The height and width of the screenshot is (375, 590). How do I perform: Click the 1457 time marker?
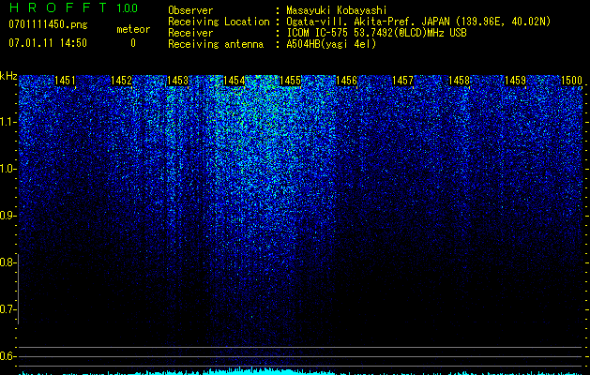(402, 81)
